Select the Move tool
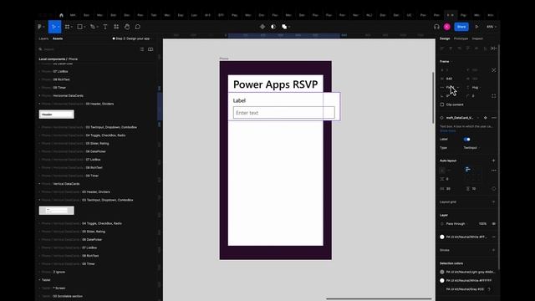The height and width of the screenshot is (301, 535). coord(53,27)
